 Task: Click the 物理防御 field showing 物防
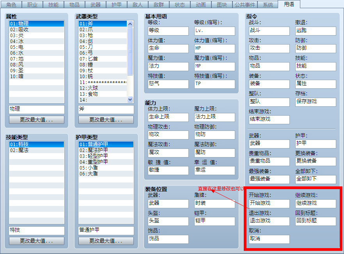pos(215,135)
